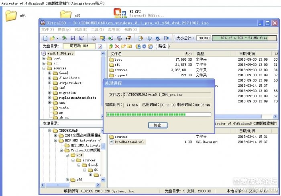Click the 路径 path input field
The height and width of the screenshot is (196, 281).
[222, 47]
